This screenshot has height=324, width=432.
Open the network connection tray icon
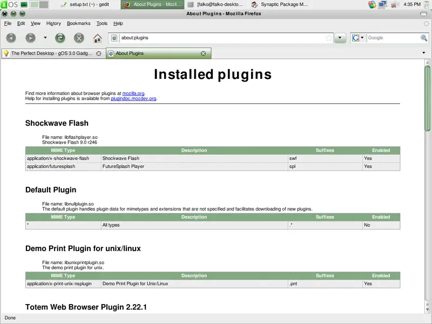click(x=383, y=4)
